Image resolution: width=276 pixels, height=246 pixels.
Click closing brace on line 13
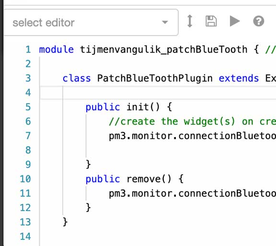65,222
